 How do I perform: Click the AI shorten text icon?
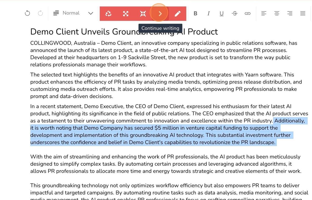point(143,13)
